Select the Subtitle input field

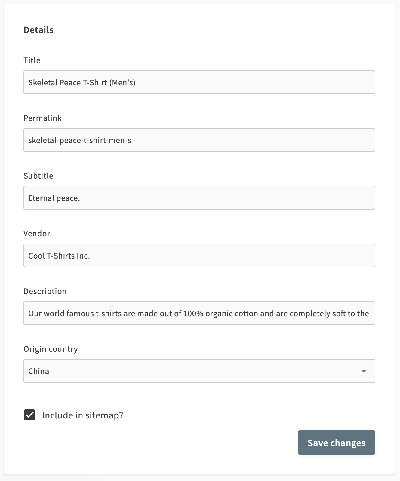pos(199,198)
